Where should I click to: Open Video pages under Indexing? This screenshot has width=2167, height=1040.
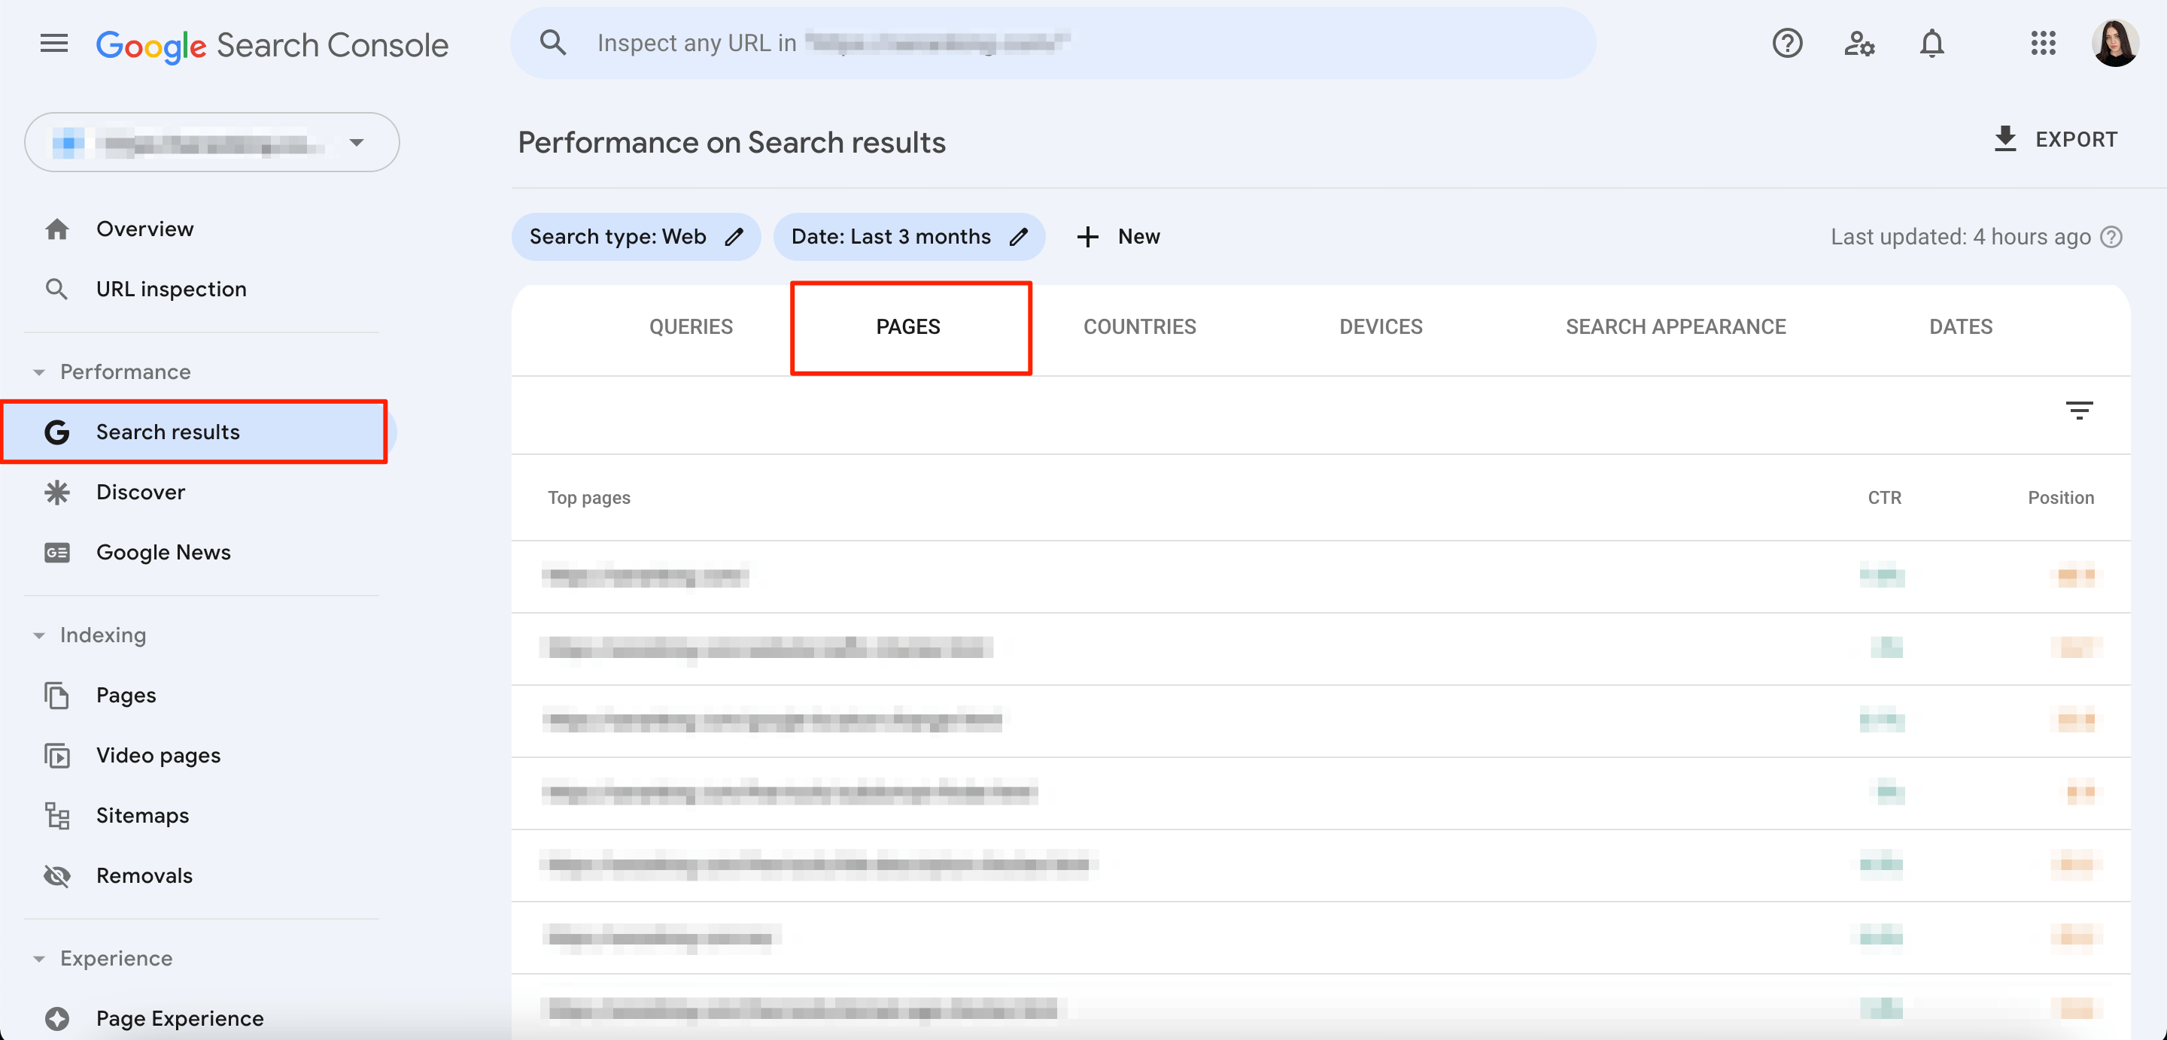click(158, 754)
